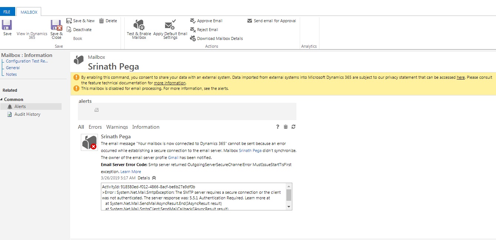Refresh the alerts list
Image resolution: width=496 pixels, height=240 pixels.
coord(293,127)
